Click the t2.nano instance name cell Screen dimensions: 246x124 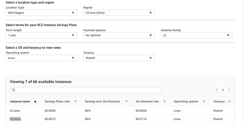point(15,111)
